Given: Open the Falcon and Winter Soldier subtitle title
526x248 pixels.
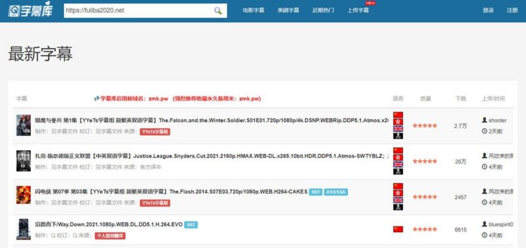Looking at the screenshot, I should (212, 120).
